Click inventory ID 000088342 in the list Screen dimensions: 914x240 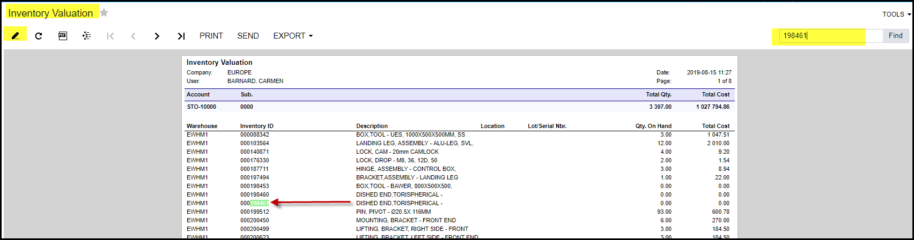255,134
